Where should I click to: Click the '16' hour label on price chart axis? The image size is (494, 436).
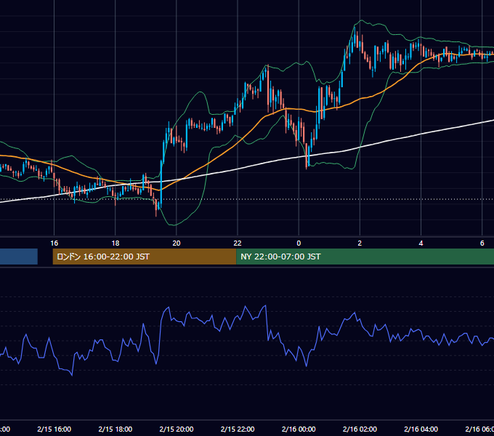coord(54,243)
